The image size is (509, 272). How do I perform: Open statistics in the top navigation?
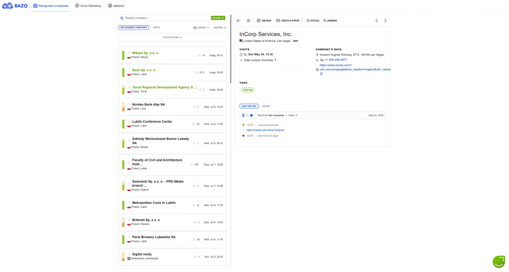coord(116,6)
